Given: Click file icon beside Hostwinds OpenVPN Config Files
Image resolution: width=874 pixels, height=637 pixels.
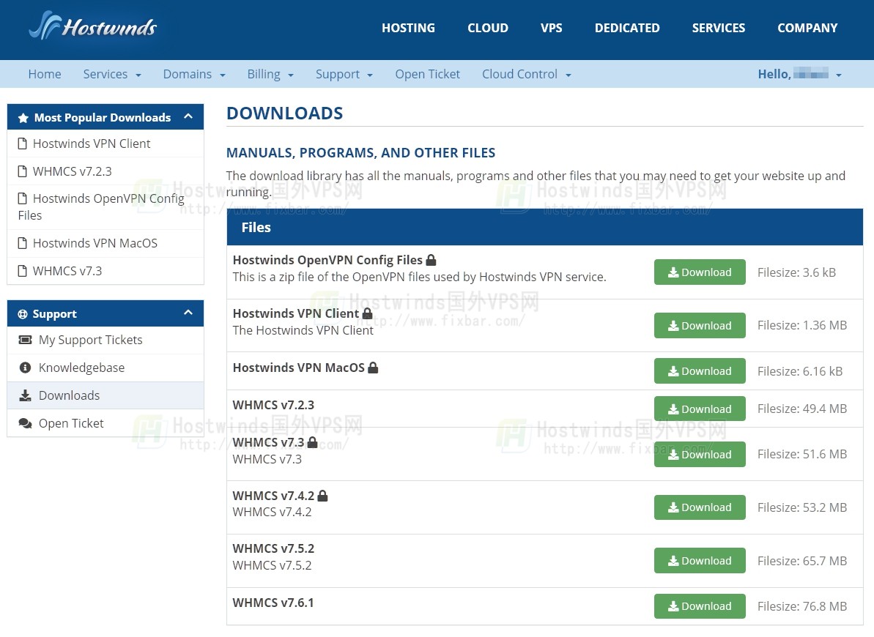Looking at the screenshot, I should click(x=22, y=198).
